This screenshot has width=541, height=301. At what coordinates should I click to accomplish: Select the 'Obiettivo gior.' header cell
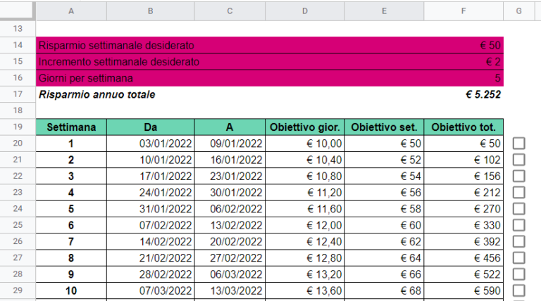[305, 127]
